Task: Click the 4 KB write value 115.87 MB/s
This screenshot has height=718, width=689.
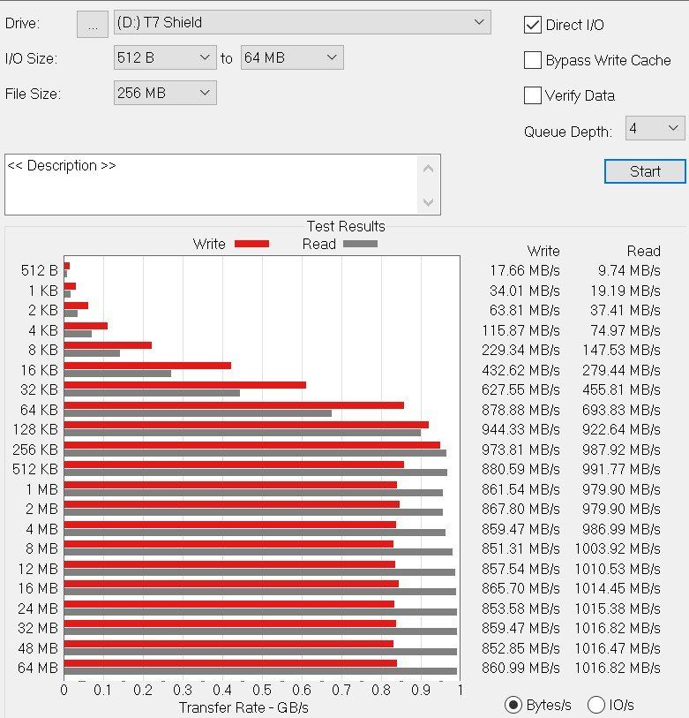Action: [520, 330]
